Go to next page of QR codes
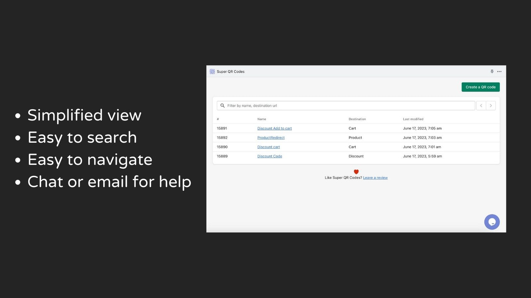This screenshot has width=531, height=298. tap(491, 106)
